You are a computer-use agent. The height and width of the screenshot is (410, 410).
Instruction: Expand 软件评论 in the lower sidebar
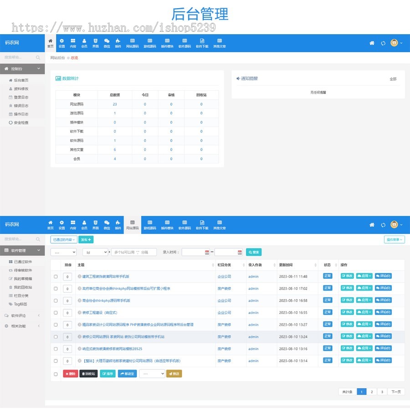pos(22,316)
